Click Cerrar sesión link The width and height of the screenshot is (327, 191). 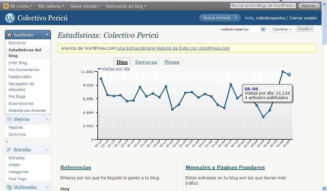coord(303,18)
